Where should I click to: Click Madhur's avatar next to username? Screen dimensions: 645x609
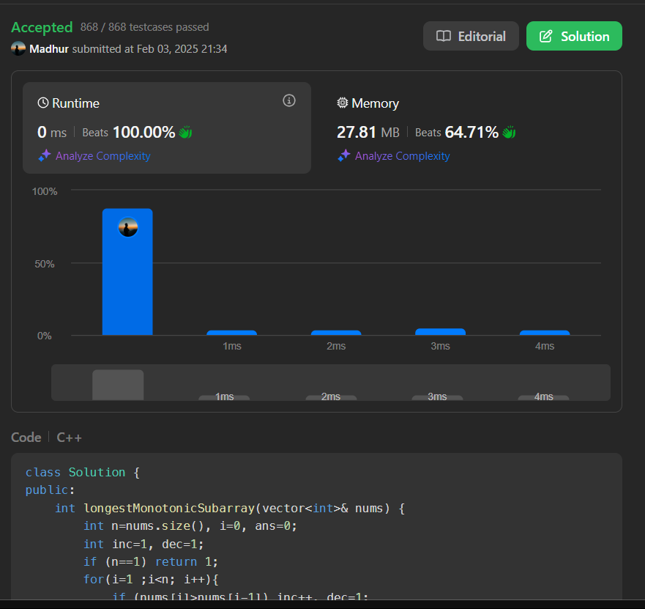click(x=18, y=48)
